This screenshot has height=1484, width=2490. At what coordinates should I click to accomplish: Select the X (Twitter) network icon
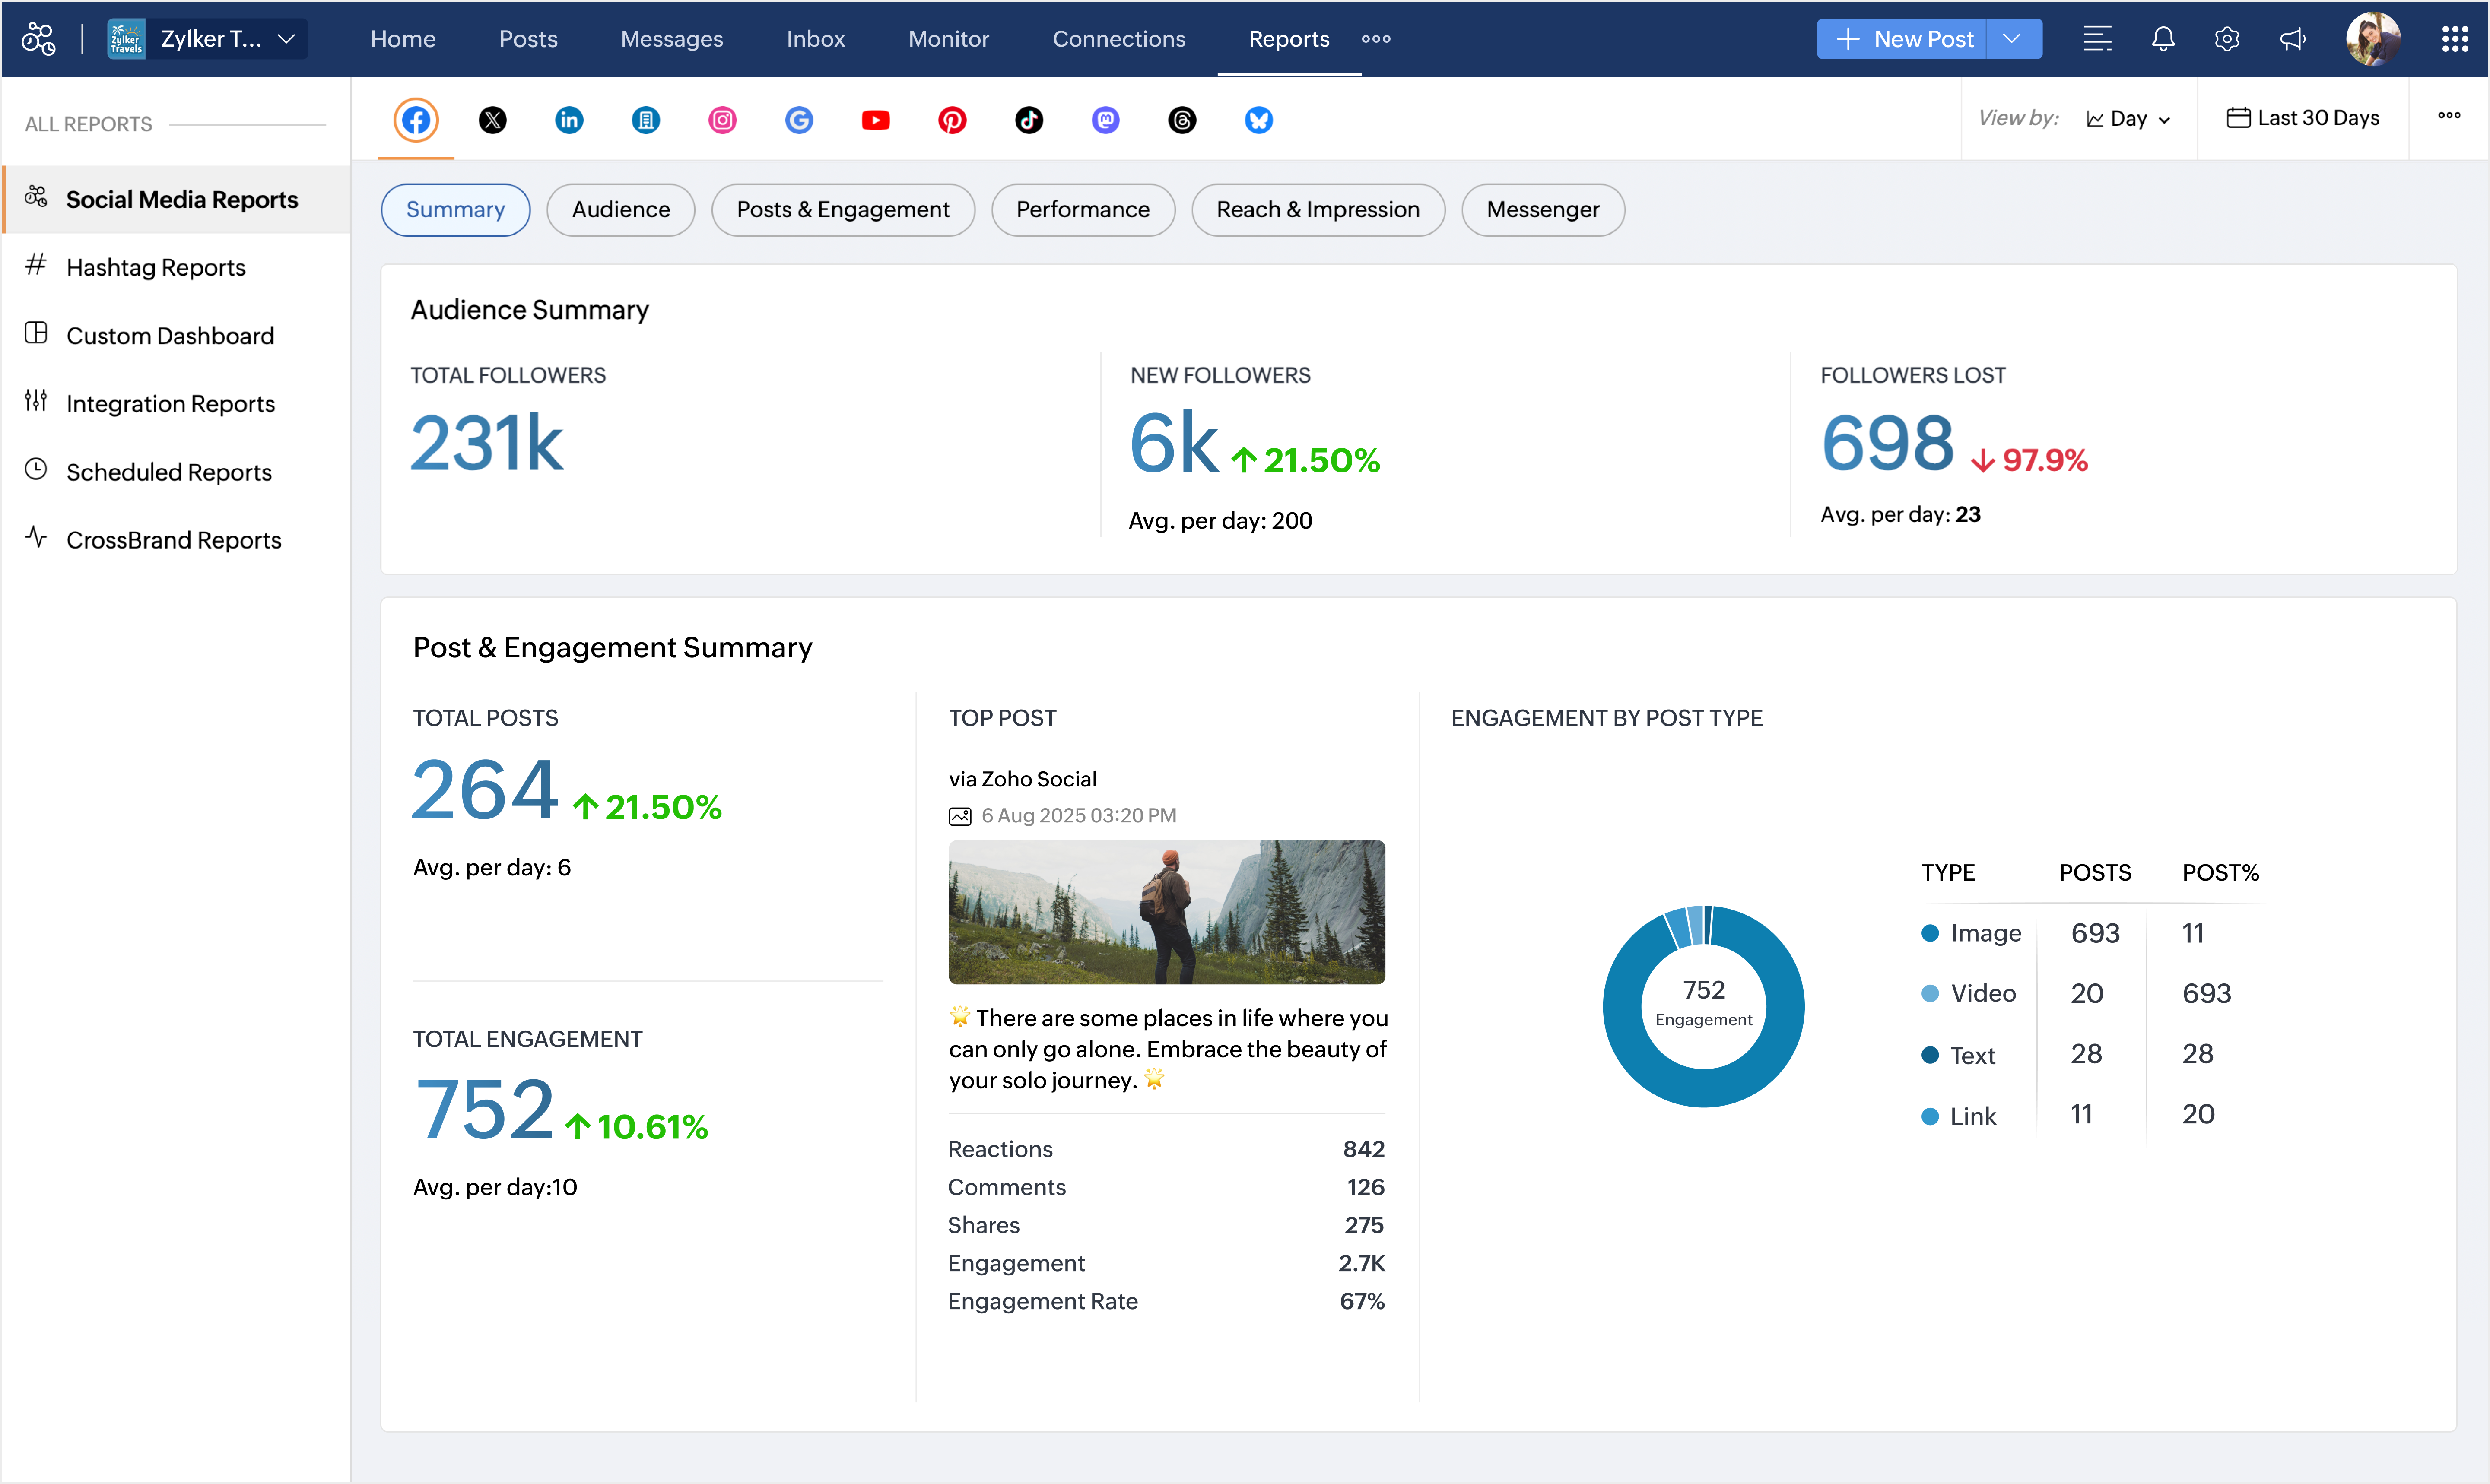492,120
